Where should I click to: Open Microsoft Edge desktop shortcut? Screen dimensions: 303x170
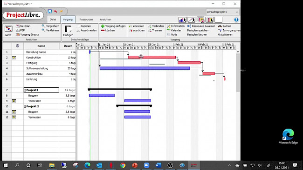[288, 137]
